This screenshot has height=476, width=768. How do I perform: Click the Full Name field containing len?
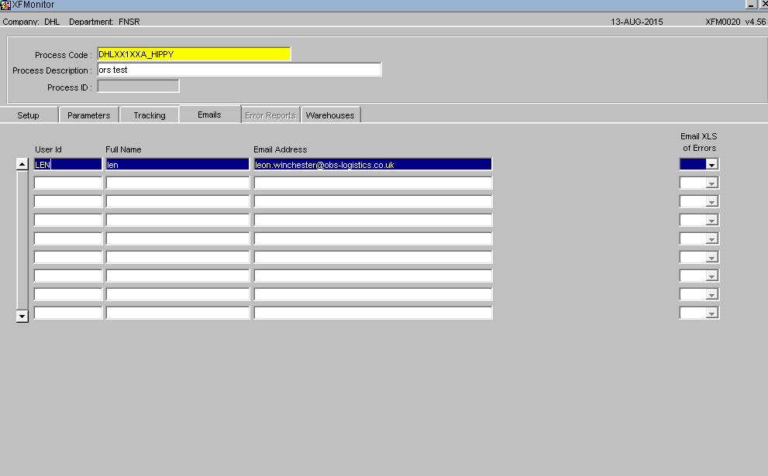click(177, 164)
